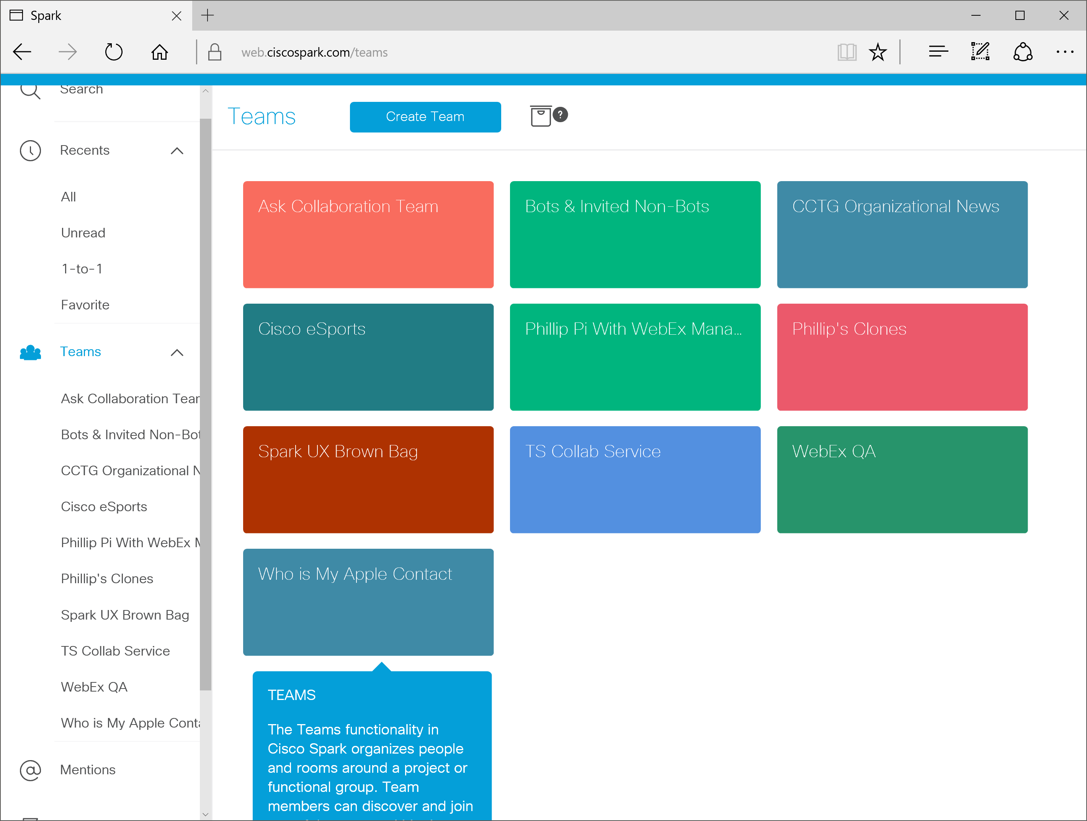
Task: Click the Teams people icon in sidebar
Action: coord(31,352)
